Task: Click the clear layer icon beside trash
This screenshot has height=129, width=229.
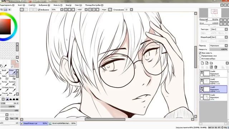Action: (211, 67)
